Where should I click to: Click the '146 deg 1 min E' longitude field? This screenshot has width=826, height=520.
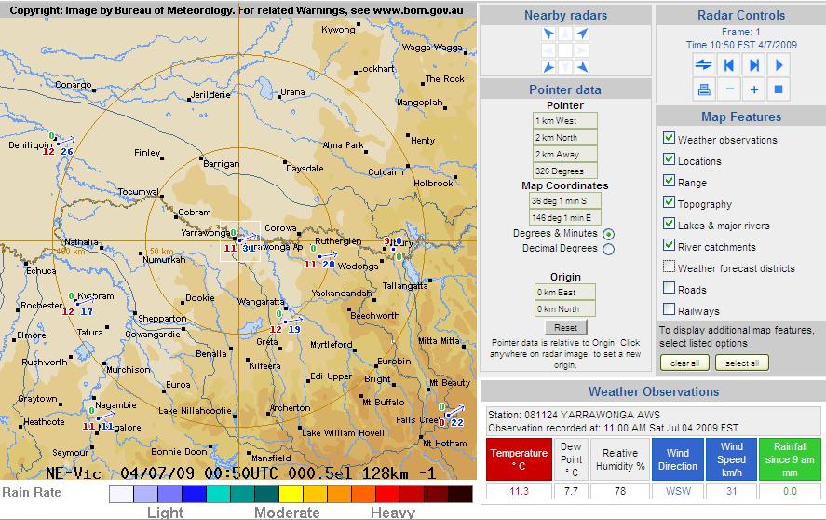point(564,218)
